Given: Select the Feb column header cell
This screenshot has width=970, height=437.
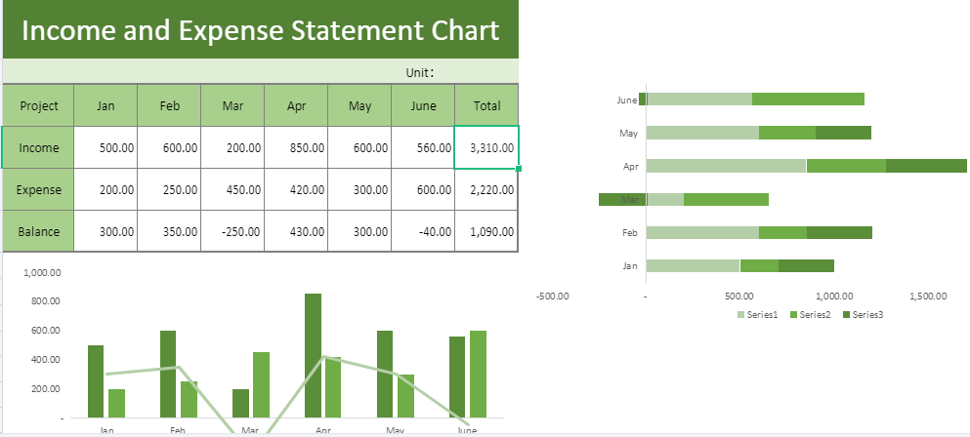Looking at the screenshot, I should [x=169, y=105].
